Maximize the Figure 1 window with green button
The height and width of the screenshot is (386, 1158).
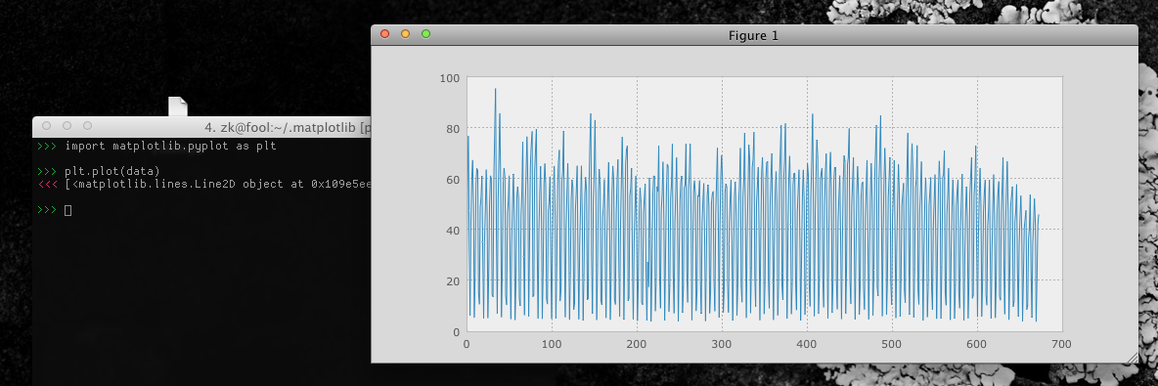425,34
